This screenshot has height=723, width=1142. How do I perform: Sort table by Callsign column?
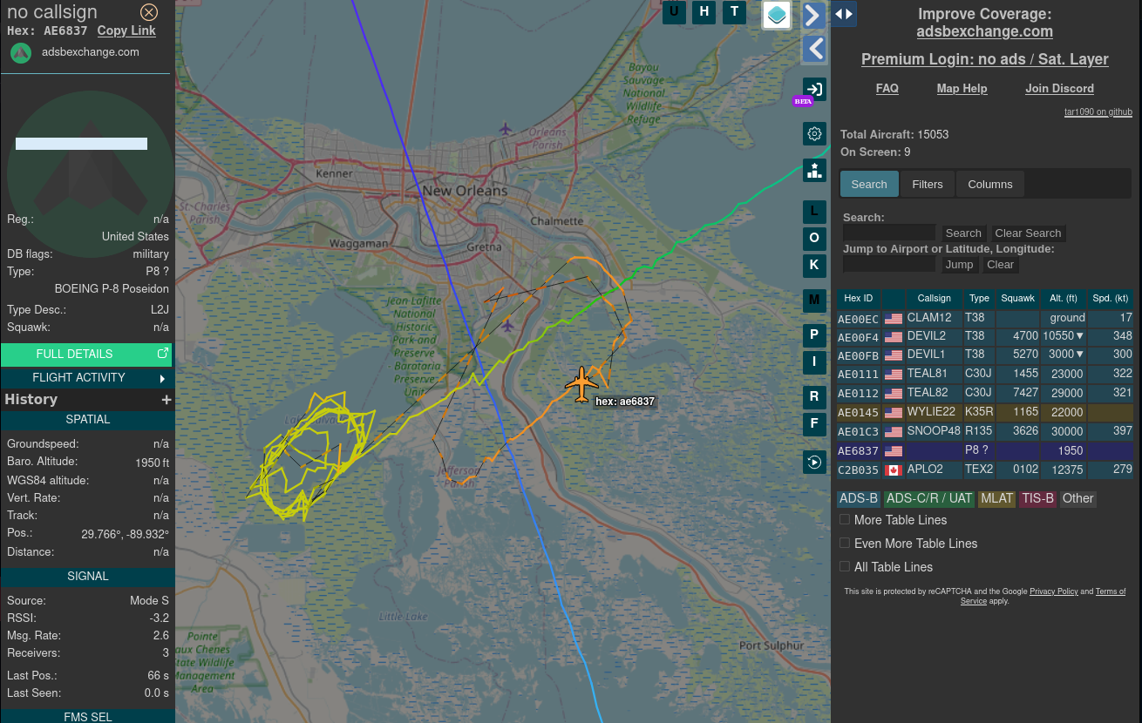click(934, 299)
